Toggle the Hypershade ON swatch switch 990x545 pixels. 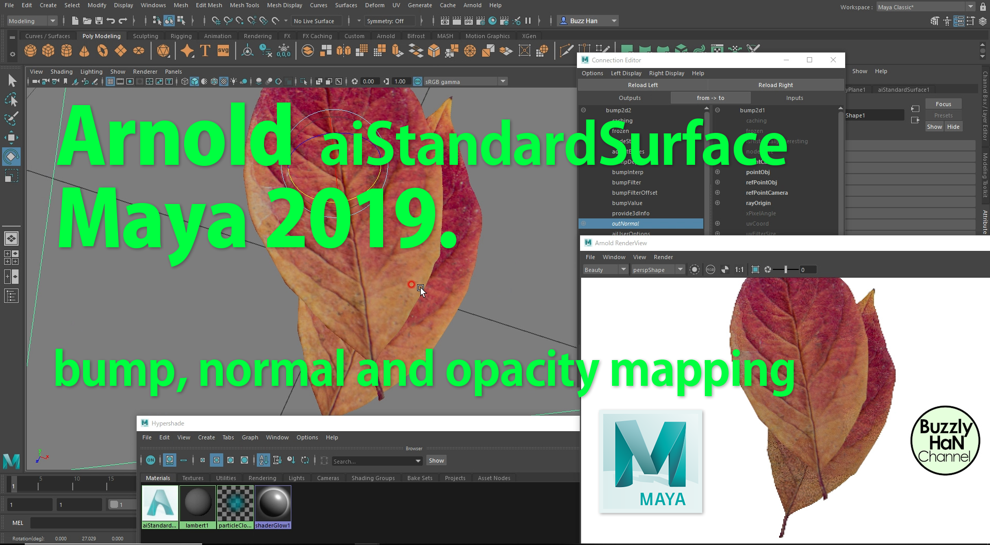pyautogui.click(x=151, y=460)
